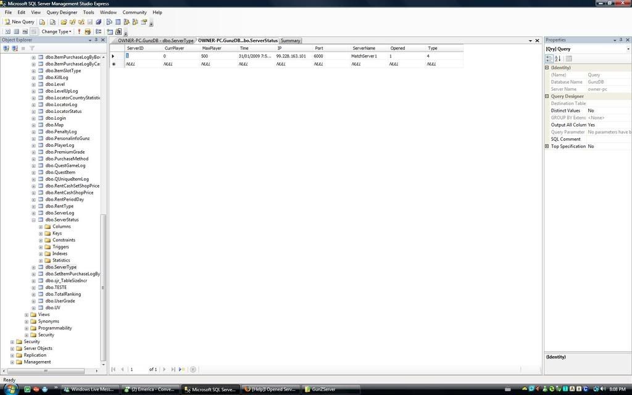Click the current row number input field
The width and height of the screenshot is (632, 395).
(138, 369)
